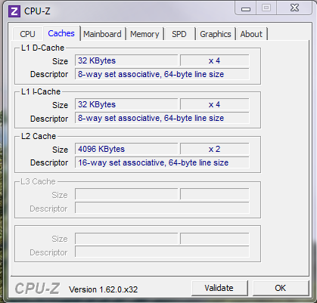
Task: Open the Graphics tab
Action: click(x=216, y=34)
